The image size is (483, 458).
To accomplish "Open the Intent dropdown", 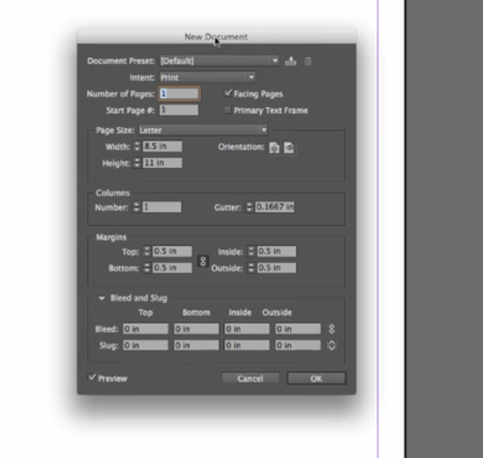I will click(207, 78).
